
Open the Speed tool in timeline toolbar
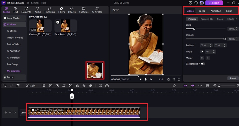coord(57,86)
